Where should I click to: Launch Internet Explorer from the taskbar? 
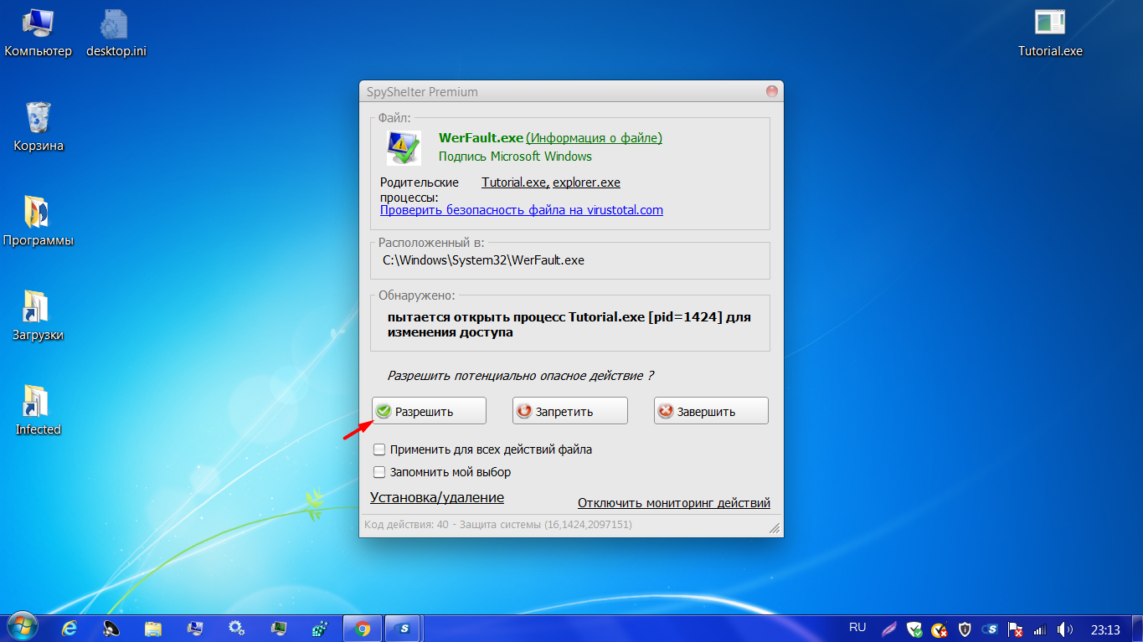(70, 628)
